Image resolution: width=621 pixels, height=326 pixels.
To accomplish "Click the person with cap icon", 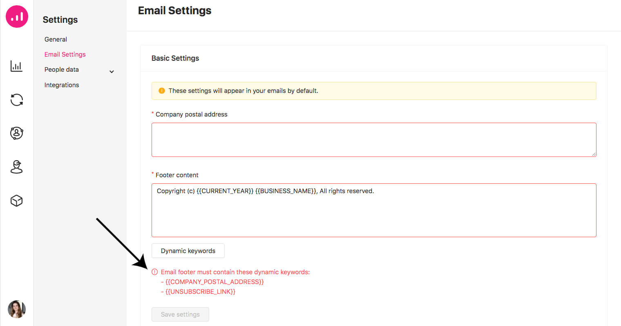I will click(16, 167).
